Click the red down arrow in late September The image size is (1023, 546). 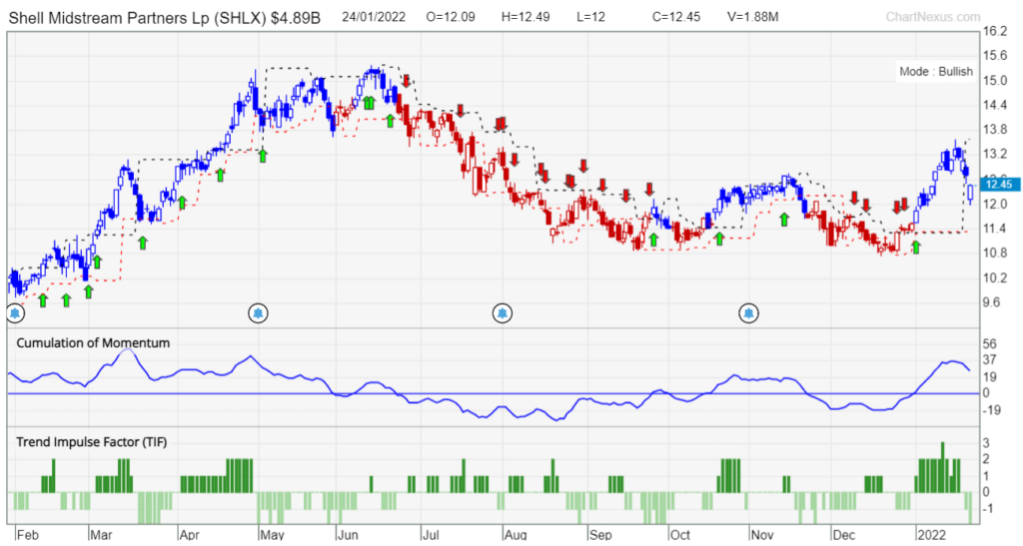(649, 189)
